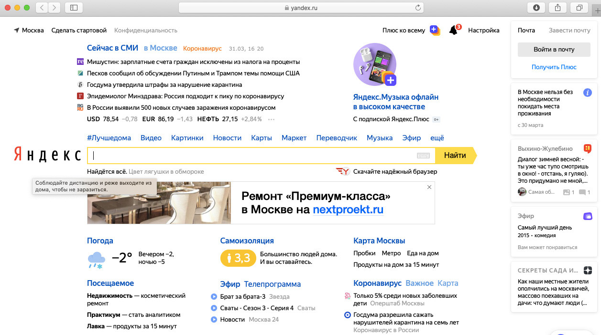Open the Еда на дом link
The width and height of the screenshot is (601, 335).
[423, 253]
